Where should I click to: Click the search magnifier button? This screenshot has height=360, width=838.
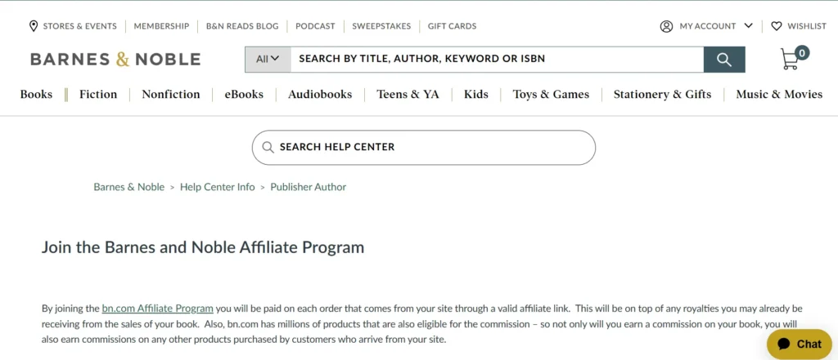click(x=724, y=60)
